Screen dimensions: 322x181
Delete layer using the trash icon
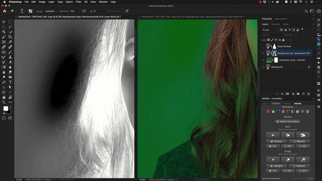[308, 94]
